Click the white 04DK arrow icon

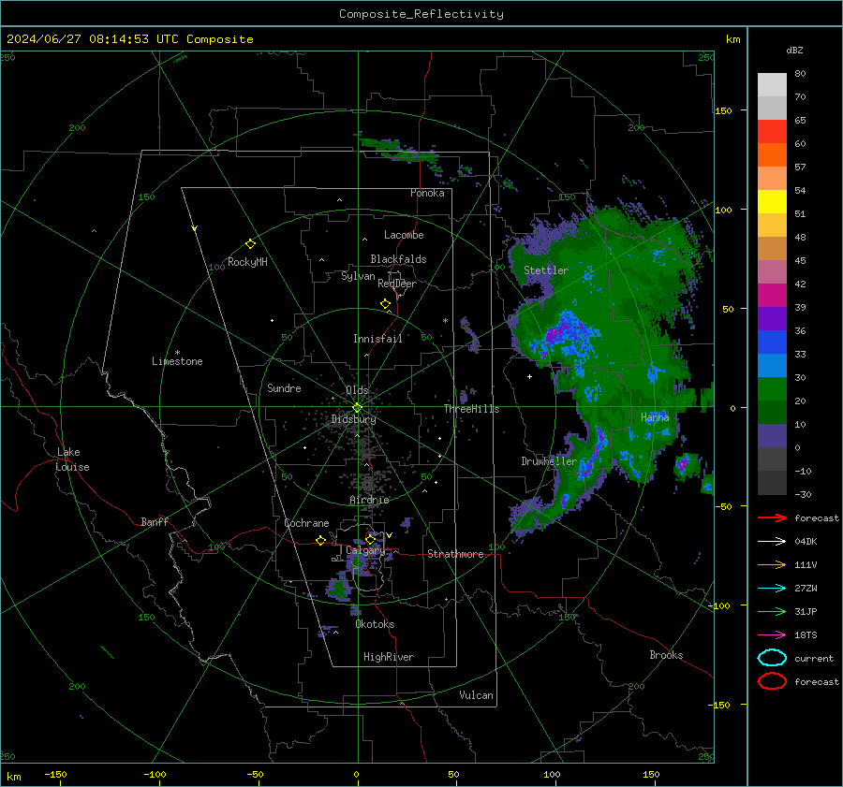(772, 542)
